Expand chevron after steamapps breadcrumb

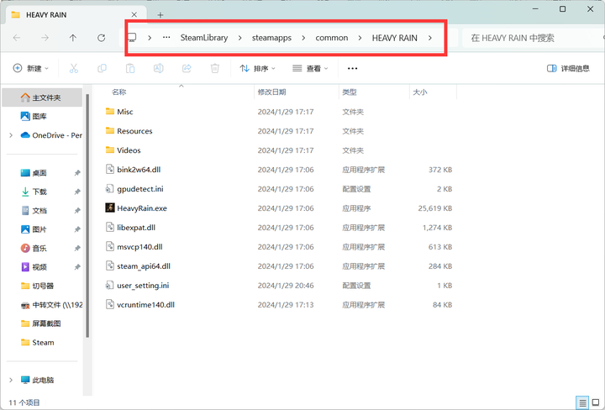(x=303, y=38)
